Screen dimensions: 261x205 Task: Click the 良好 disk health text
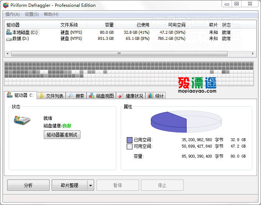point(67,126)
